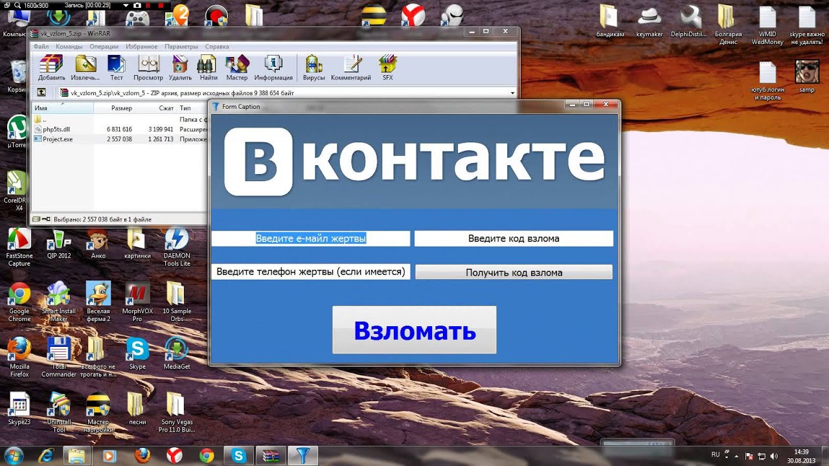Image resolution: width=829 pixels, height=466 pixels.
Task: Select the MediaGet desktop shortcut
Action: coord(177,353)
